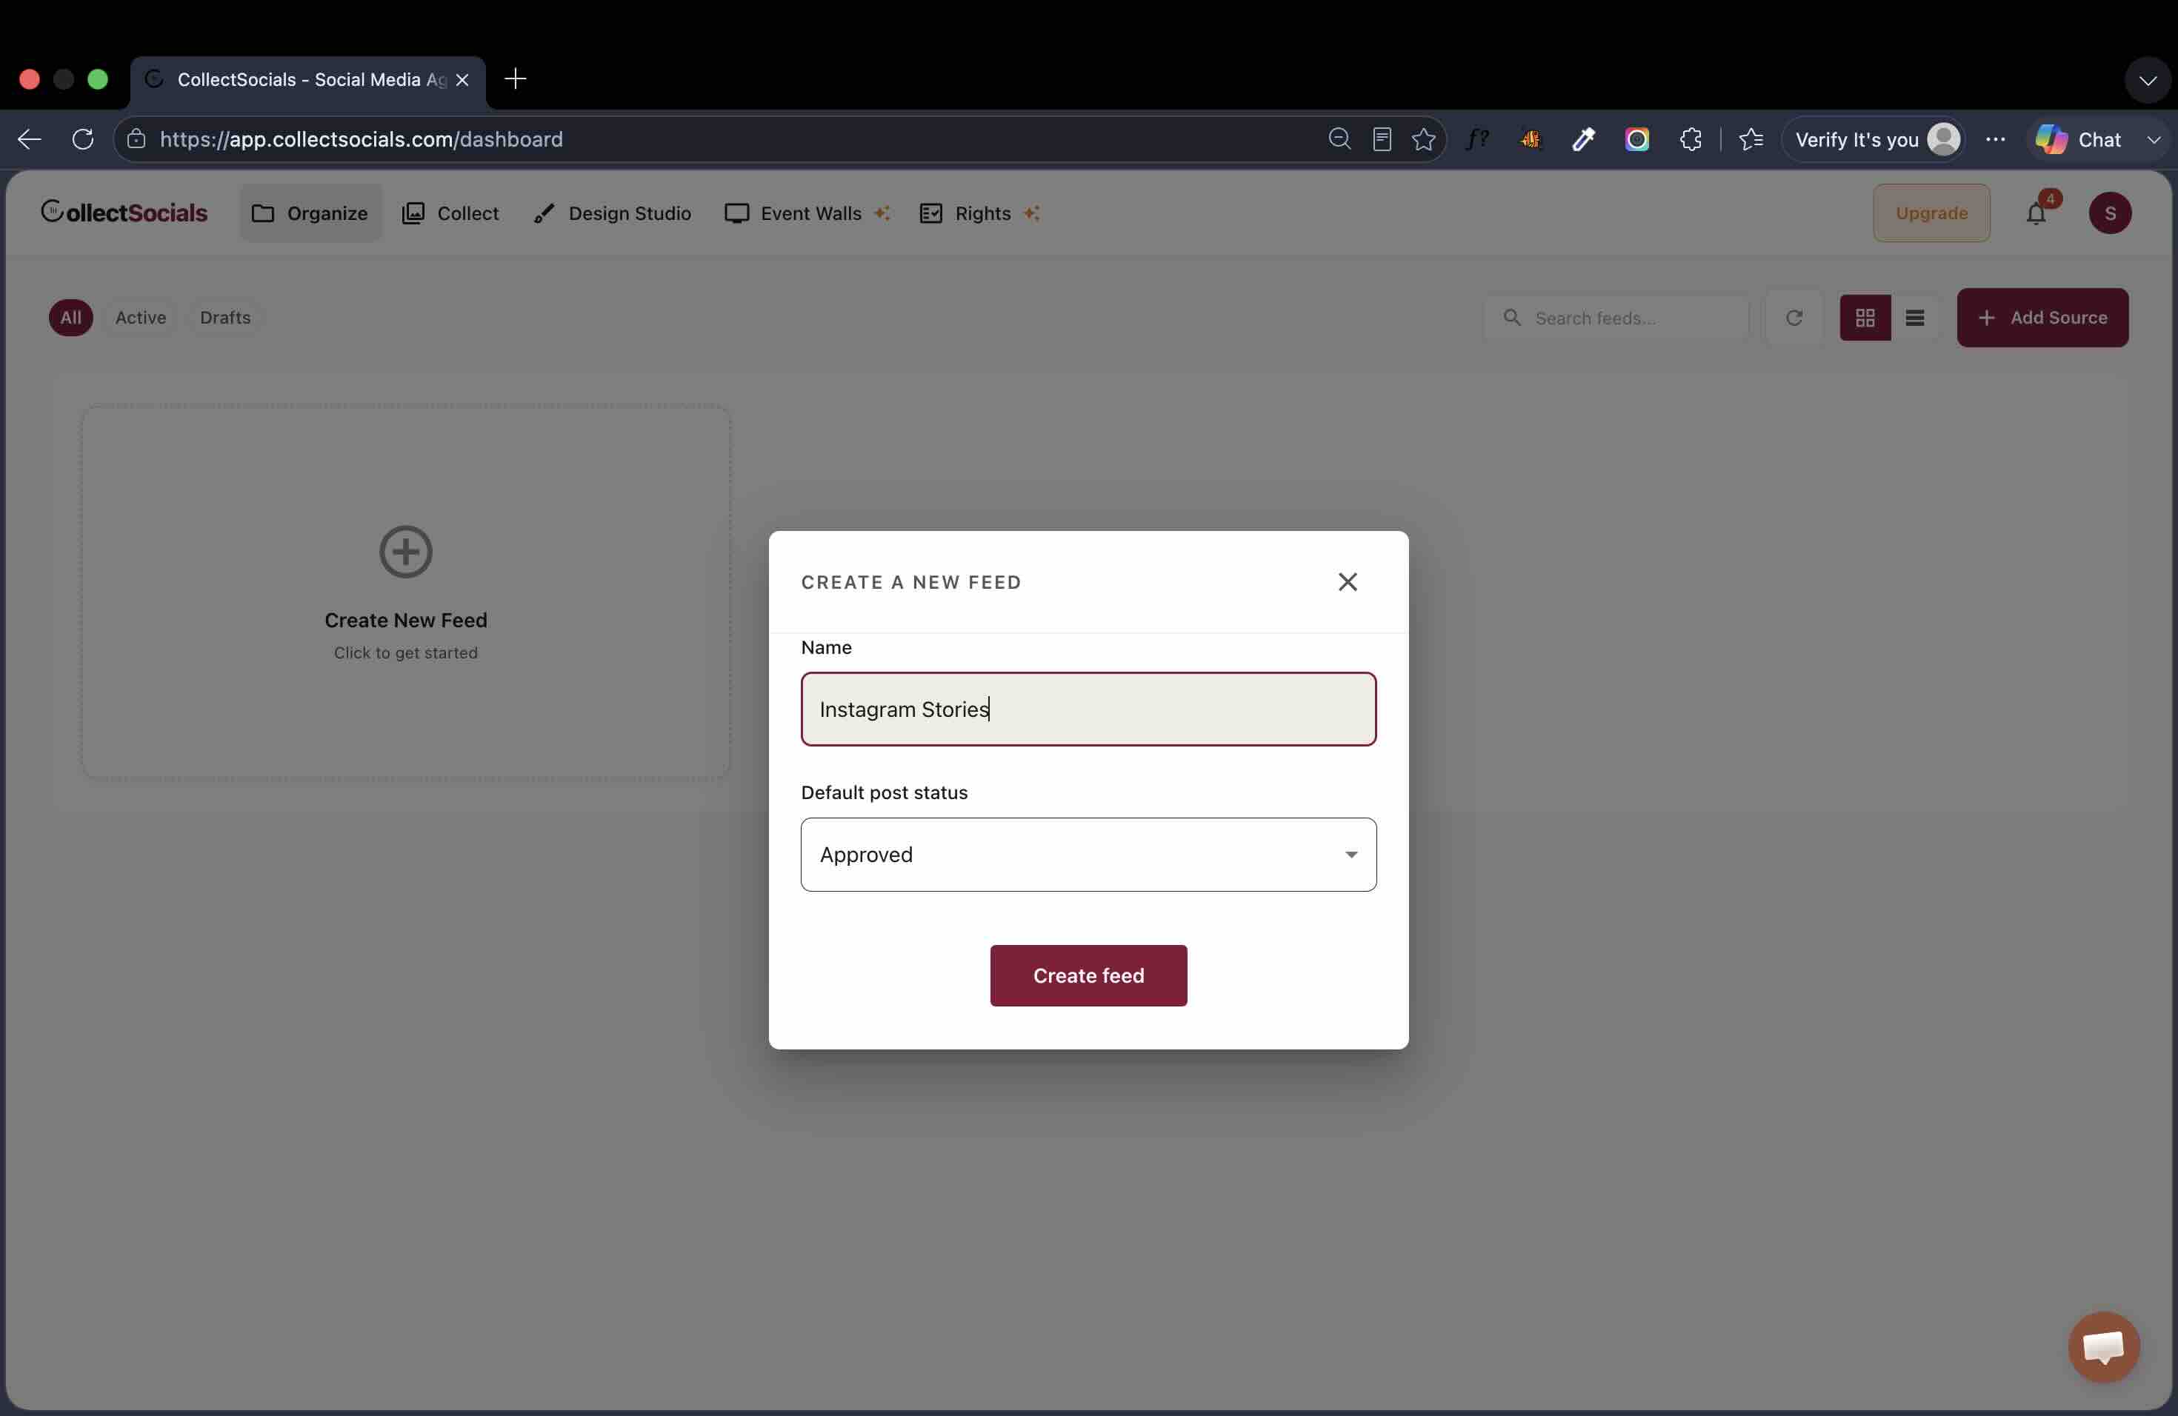The width and height of the screenshot is (2178, 1416).
Task: Click the plus circle icon on feed card
Action: 405,552
